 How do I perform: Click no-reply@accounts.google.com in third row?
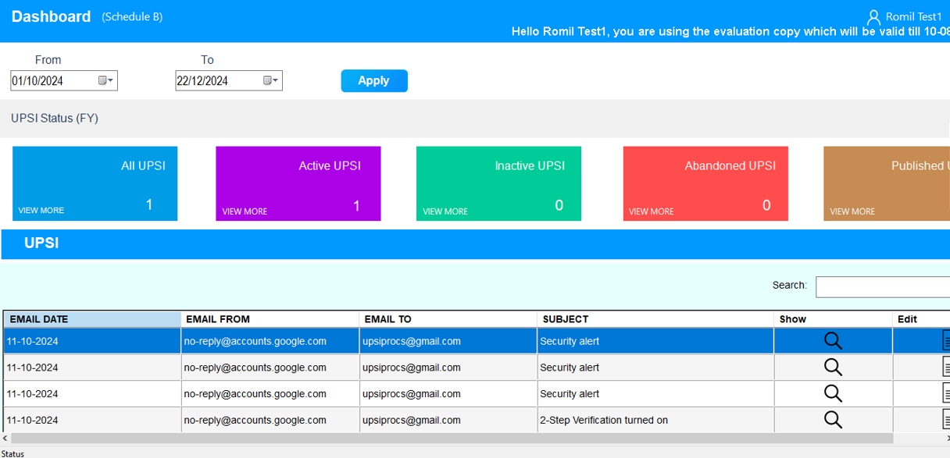coord(255,394)
